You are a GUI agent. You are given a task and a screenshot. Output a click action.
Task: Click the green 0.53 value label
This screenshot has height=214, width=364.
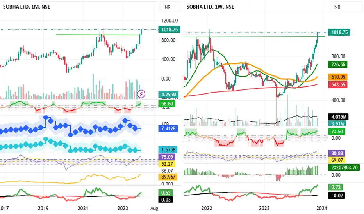[166, 193]
